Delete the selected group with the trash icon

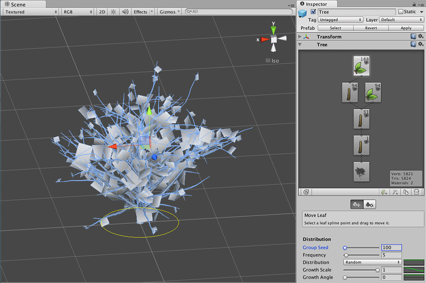click(x=416, y=192)
